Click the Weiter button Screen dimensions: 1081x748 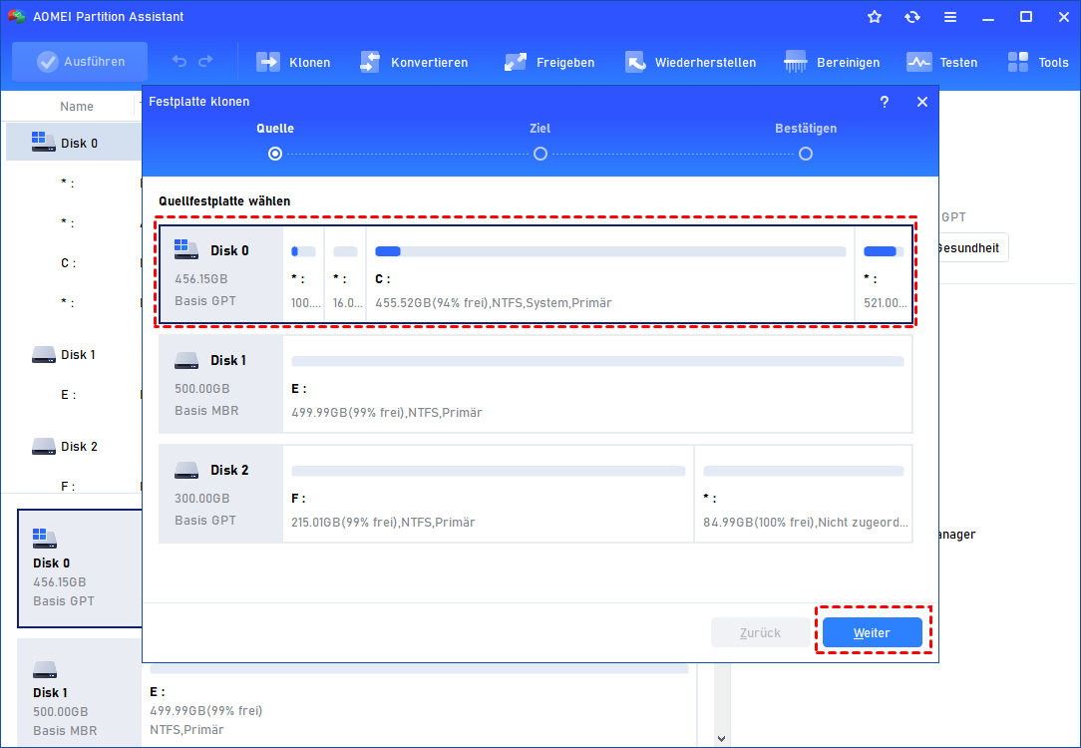873,632
